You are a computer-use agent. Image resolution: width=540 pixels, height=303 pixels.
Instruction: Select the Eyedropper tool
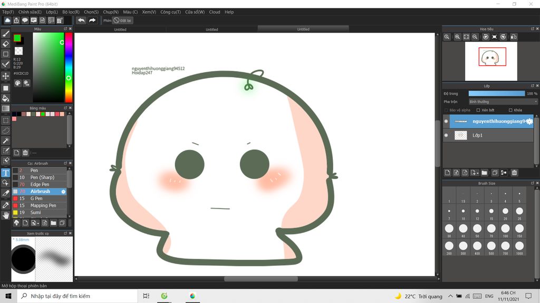[6, 205]
